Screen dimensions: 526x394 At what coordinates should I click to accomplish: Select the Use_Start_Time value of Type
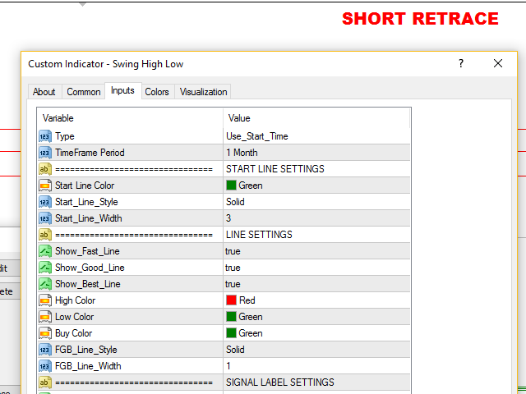[257, 136]
